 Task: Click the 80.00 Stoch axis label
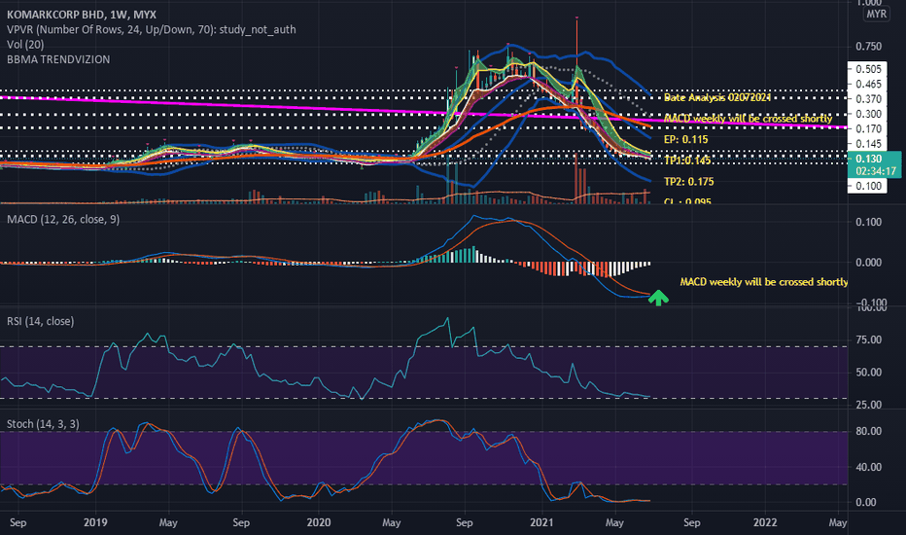868,432
